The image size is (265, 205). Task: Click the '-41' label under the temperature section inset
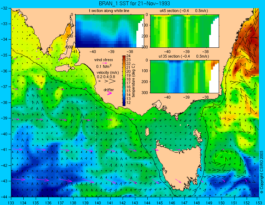click(x=74, y=52)
